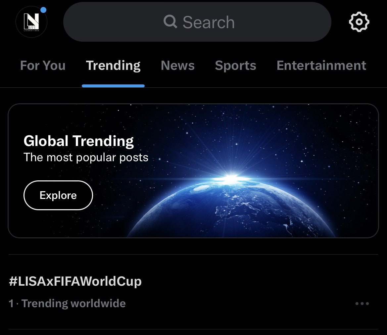
Task: Switch to the Entertainment tab
Action: [x=321, y=66]
